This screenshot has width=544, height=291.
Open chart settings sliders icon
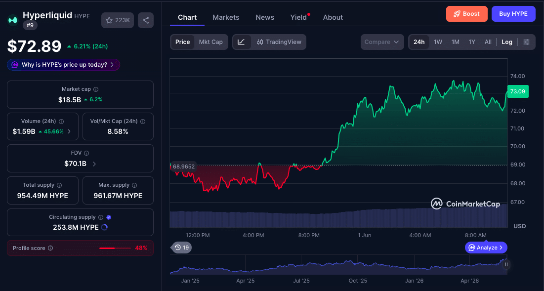tap(526, 42)
